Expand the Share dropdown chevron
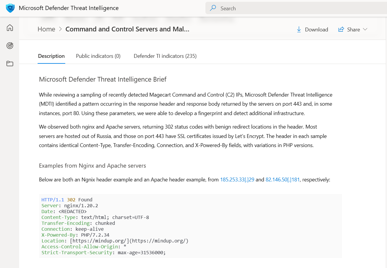 coord(365,29)
